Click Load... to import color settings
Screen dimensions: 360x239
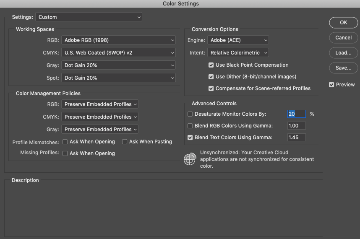click(x=344, y=53)
